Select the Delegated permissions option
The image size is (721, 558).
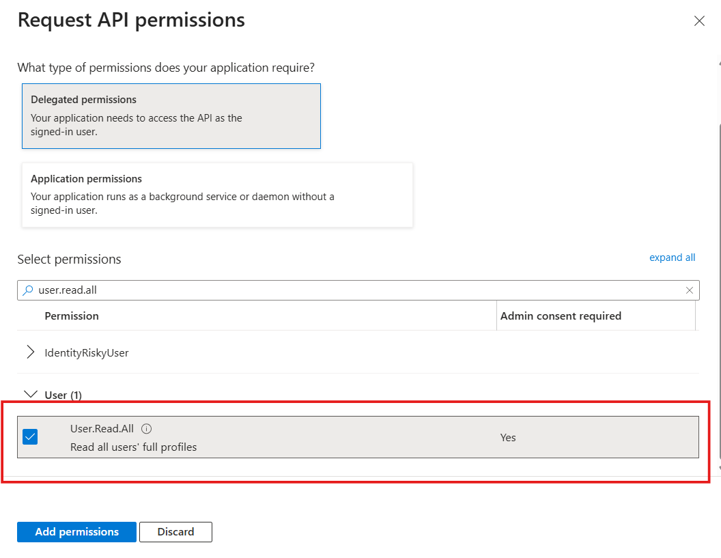(x=171, y=116)
